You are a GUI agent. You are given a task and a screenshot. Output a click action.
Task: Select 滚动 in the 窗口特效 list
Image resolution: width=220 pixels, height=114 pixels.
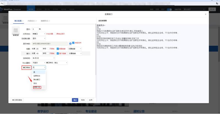click(x=39, y=83)
